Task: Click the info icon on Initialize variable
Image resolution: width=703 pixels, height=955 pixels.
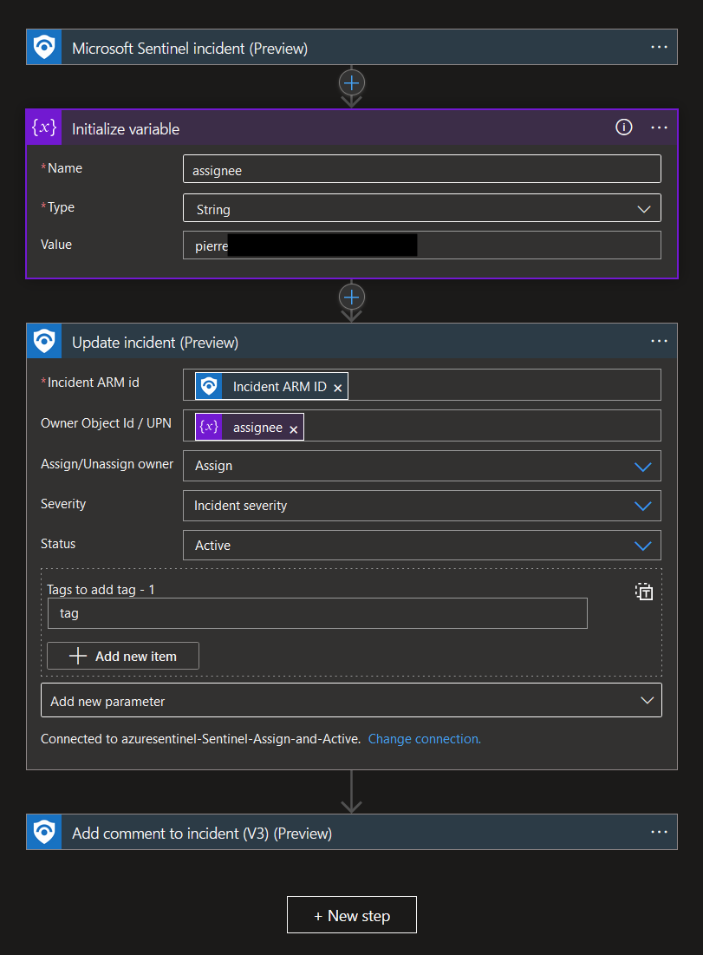Action: point(623,128)
